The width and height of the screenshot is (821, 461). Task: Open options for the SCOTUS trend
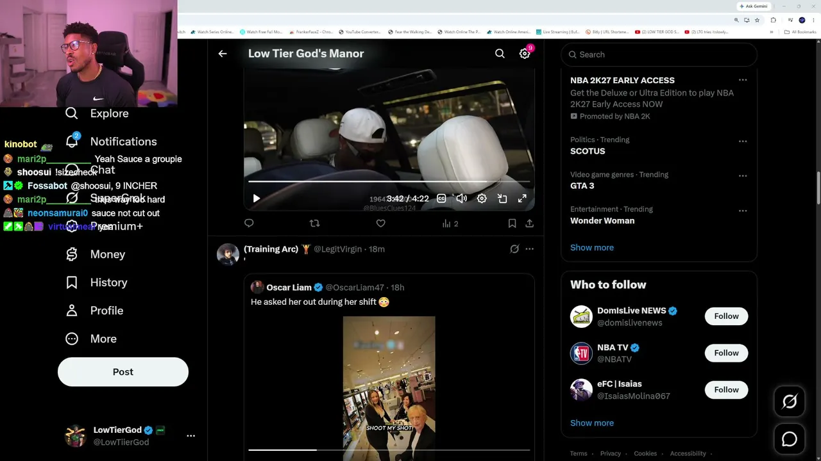click(743, 141)
